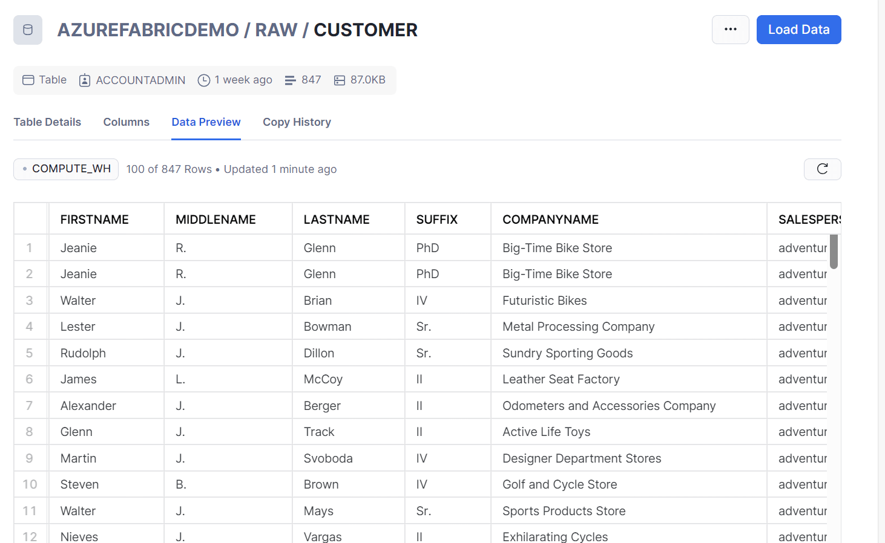This screenshot has width=885, height=543.
Task: Open the COMPUTE_WH warehouse selector
Action: click(x=66, y=169)
